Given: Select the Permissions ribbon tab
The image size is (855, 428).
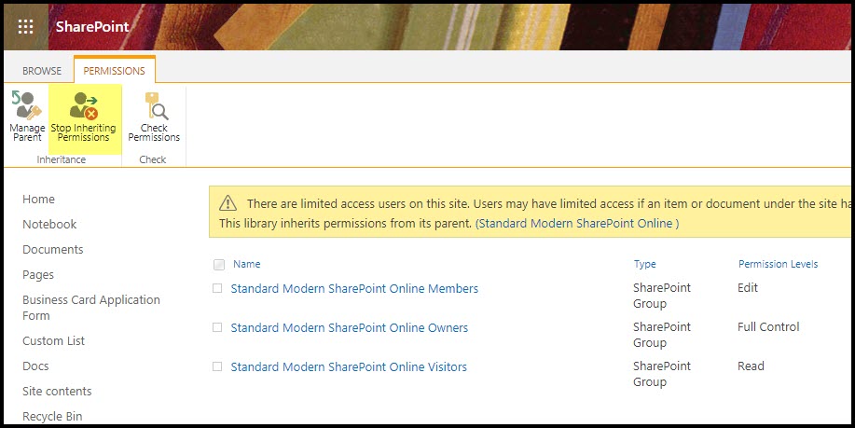Looking at the screenshot, I should tap(114, 71).
